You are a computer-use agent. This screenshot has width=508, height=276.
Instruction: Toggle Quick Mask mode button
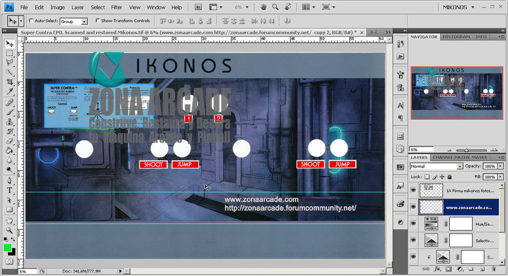coord(9,261)
